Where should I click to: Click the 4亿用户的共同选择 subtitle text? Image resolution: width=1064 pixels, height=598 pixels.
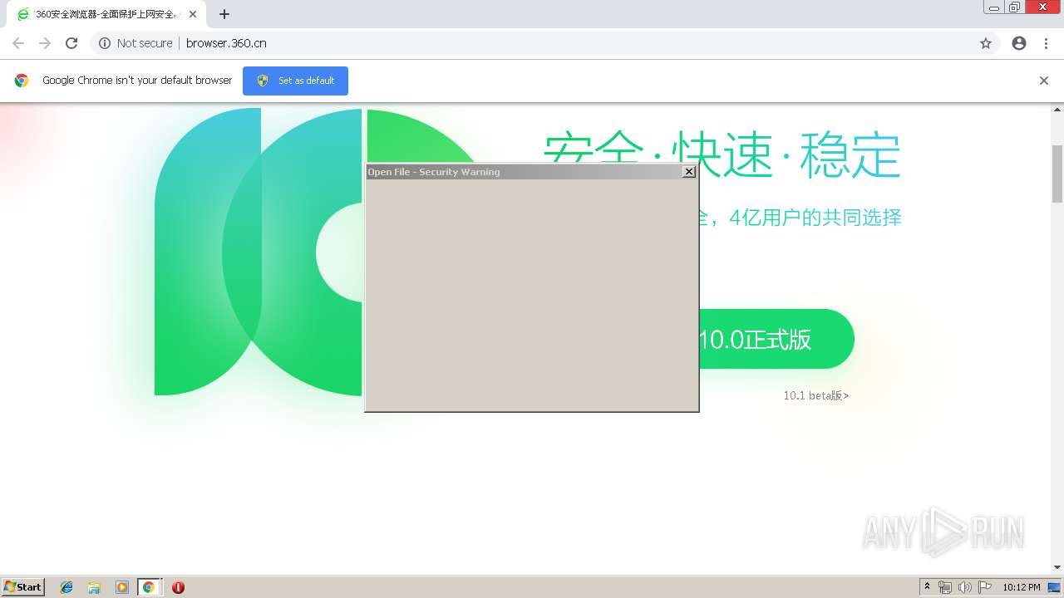(x=815, y=218)
